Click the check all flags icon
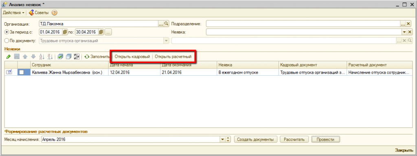417x156 pixels. pyautogui.click(x=60, y=57)
